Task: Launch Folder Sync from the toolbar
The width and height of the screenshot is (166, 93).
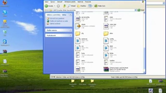Action: [x=100, y=6]
